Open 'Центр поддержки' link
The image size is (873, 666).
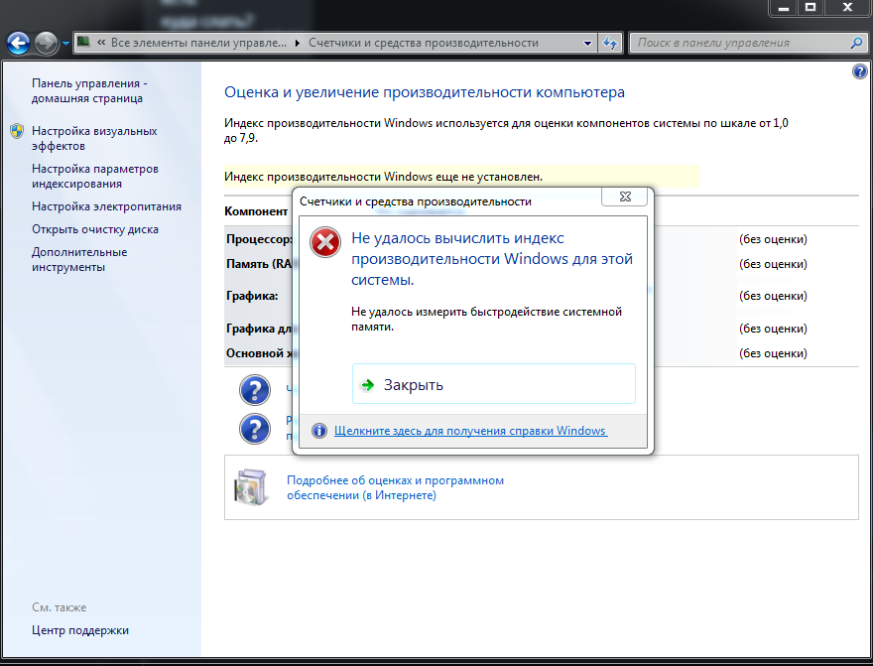(x=80, y=630)
